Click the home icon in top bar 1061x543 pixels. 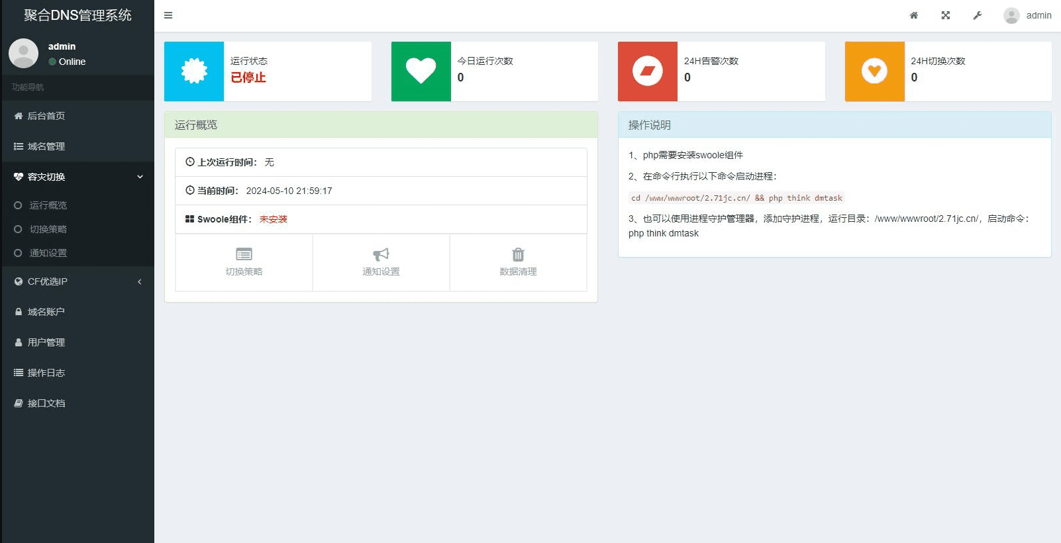coord(913,15)
